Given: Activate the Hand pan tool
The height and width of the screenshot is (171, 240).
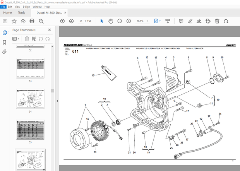Looking at the screenshot, I should tap(111, 21).
